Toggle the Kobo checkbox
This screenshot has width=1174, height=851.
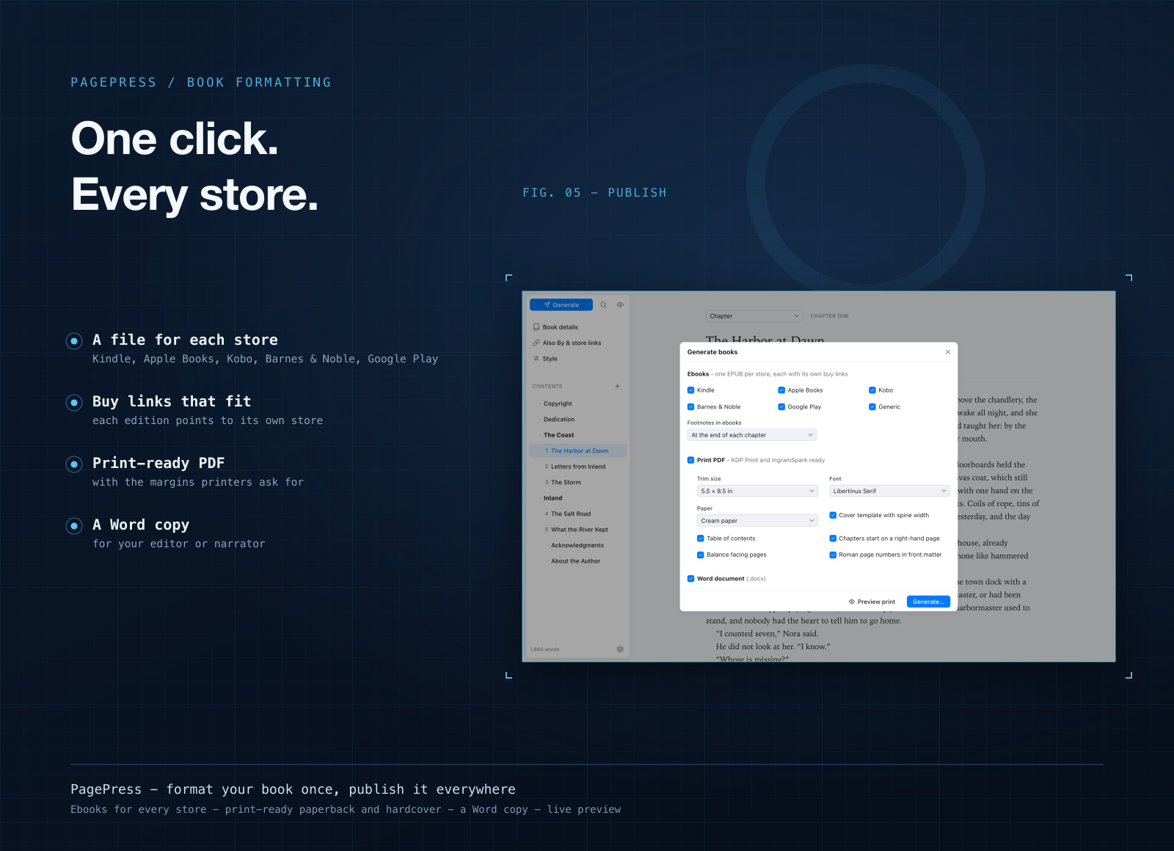pos(872,390)
